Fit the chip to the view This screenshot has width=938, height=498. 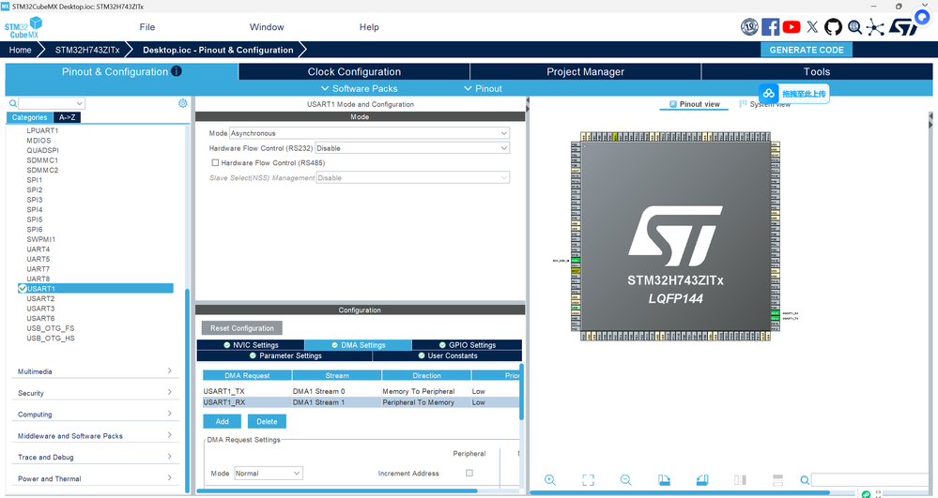588,480
